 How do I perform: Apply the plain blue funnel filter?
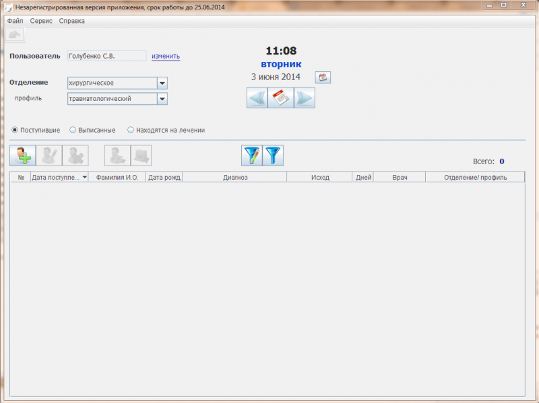pyautogui.click(x=273, y=155)
